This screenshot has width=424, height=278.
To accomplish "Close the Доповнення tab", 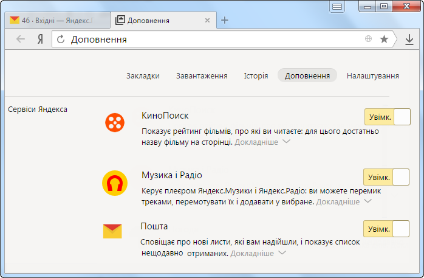I will (x=207, y=20).
